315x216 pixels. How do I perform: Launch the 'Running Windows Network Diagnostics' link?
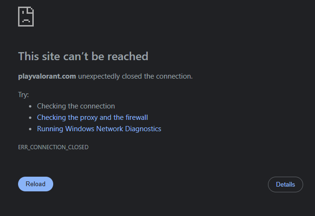(99, 129)
